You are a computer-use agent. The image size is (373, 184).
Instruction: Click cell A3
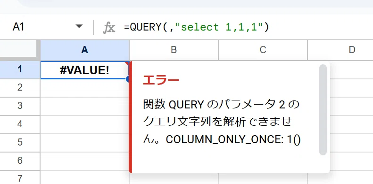pos(85,106)
